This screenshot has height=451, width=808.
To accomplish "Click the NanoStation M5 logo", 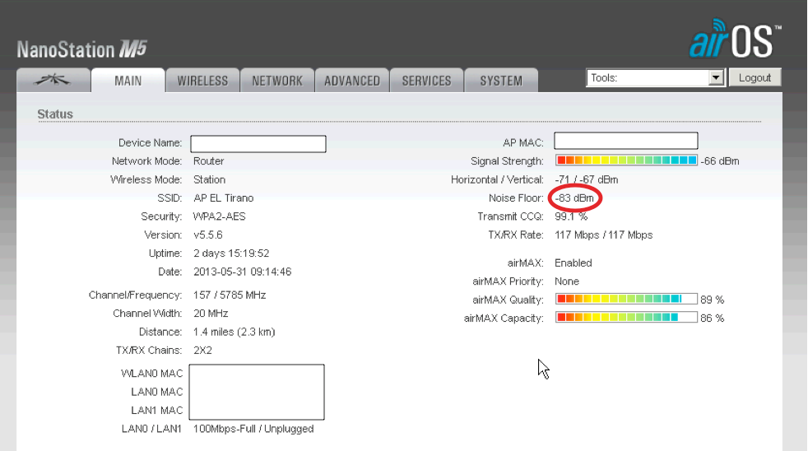I will coord(81,50).
